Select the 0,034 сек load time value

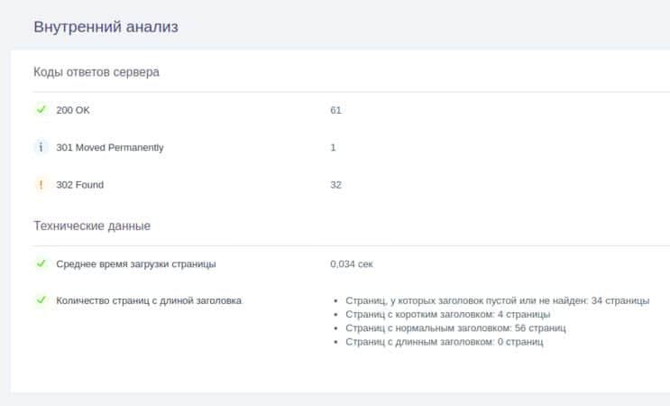(x=352, y=264)
